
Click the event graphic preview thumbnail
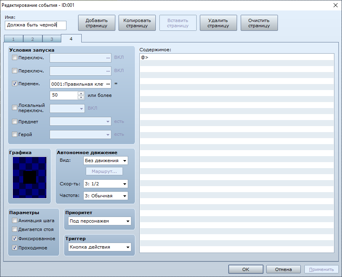tap(30, 177)
